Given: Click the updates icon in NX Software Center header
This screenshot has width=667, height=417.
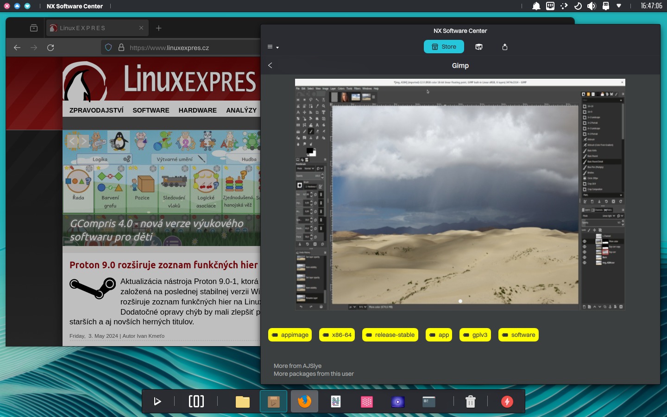Looking at the screenshot, I should pyautogui.click(x=505, y=47).
